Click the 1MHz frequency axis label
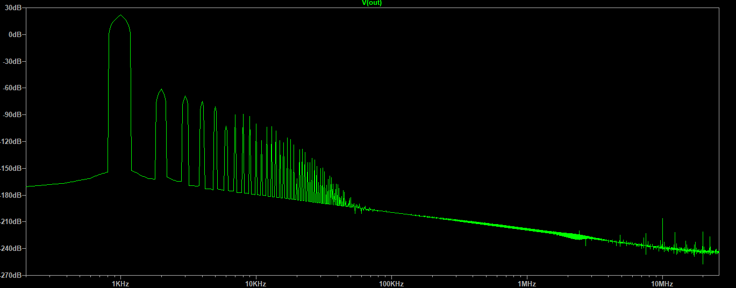Screen dimensions: 736x288 tap(527, 283)
